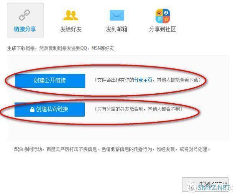Select the 链接分享 tab label
Image resolution: width=235 pixels, height=195 pixels.
(25, 29)
